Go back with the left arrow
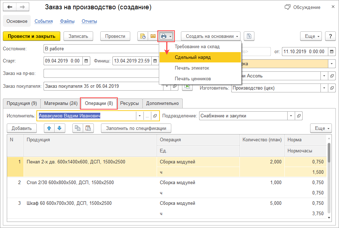Screen dimensions: 339x228 [x=10, y=7]
